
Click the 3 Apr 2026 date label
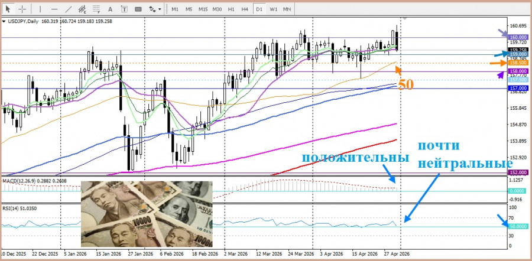331,253
